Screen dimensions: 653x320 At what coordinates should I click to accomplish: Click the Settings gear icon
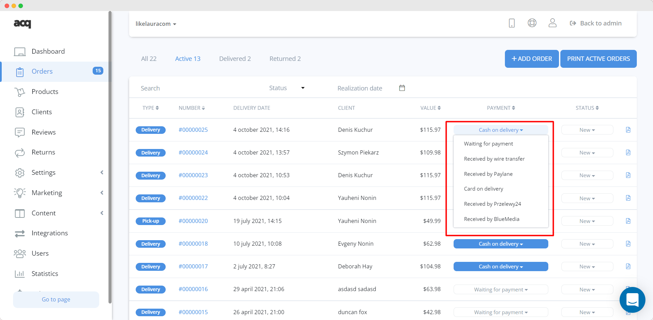click(20, 173)
